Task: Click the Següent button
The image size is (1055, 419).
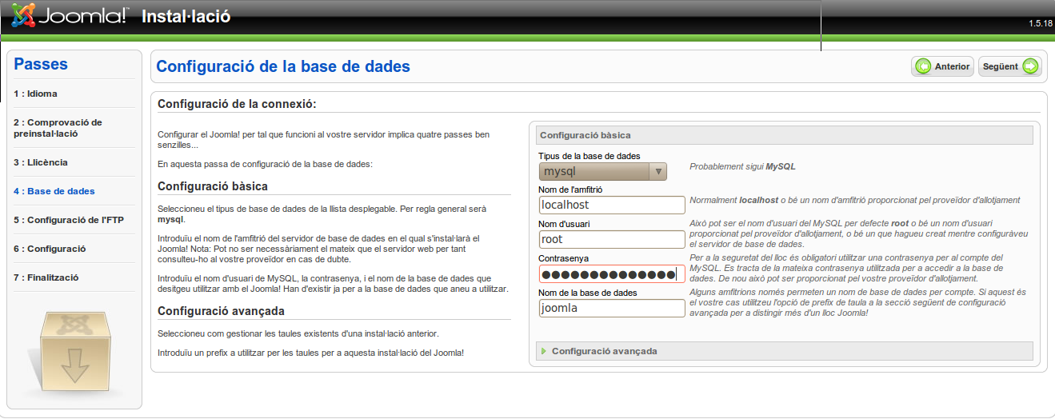Action: [1010, 66]
